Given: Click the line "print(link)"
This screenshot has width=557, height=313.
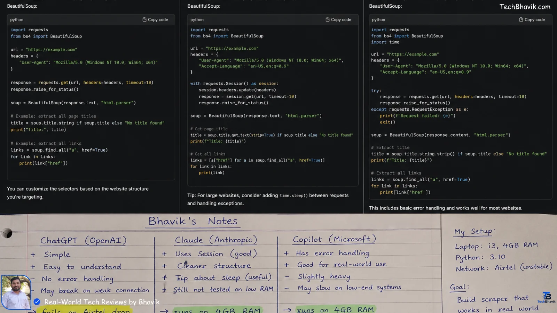Looking at the screenshot, I should point(212,172).
